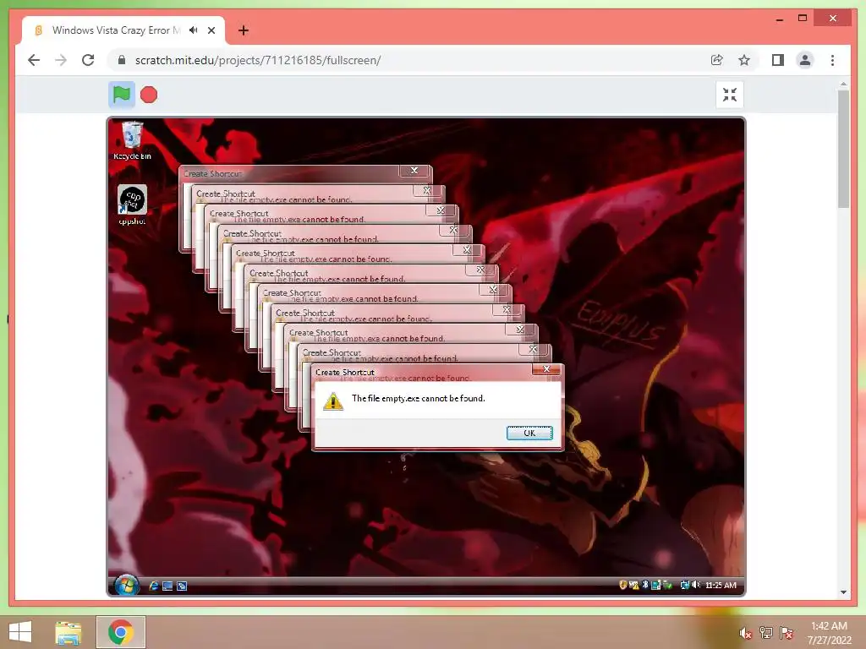Click the Vista tray security shield icon
The image size is (866, 649).
(622, 585)
